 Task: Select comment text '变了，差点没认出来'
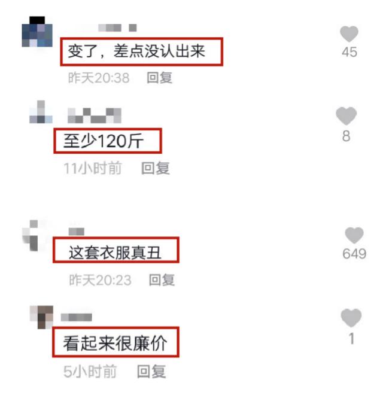click(136, 51)
